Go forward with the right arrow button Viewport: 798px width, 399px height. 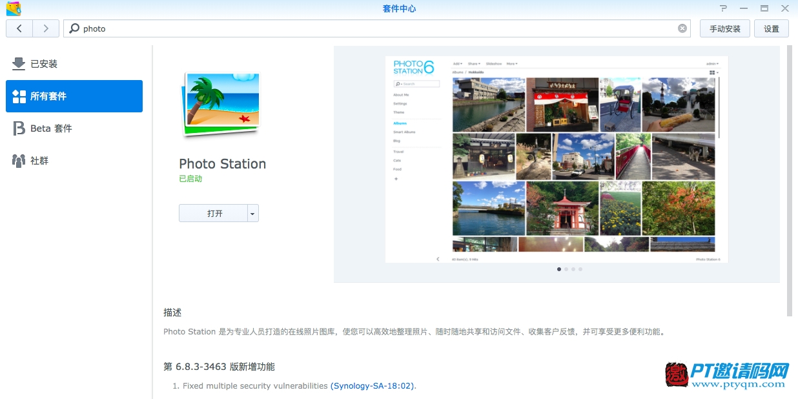[45, 28]
